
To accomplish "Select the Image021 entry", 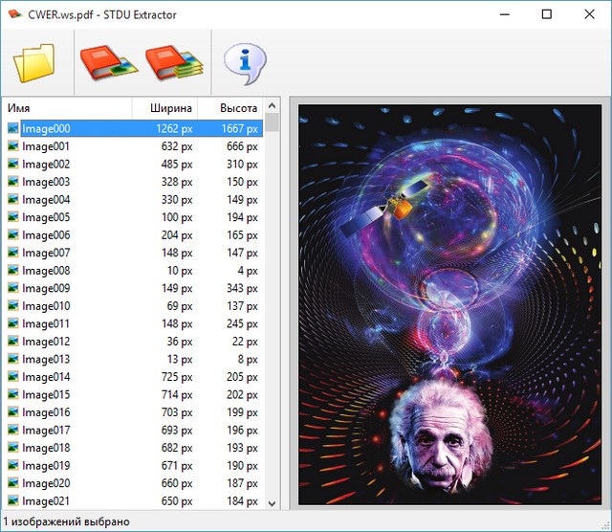I will pyautogui.click(x=46, y=501).
